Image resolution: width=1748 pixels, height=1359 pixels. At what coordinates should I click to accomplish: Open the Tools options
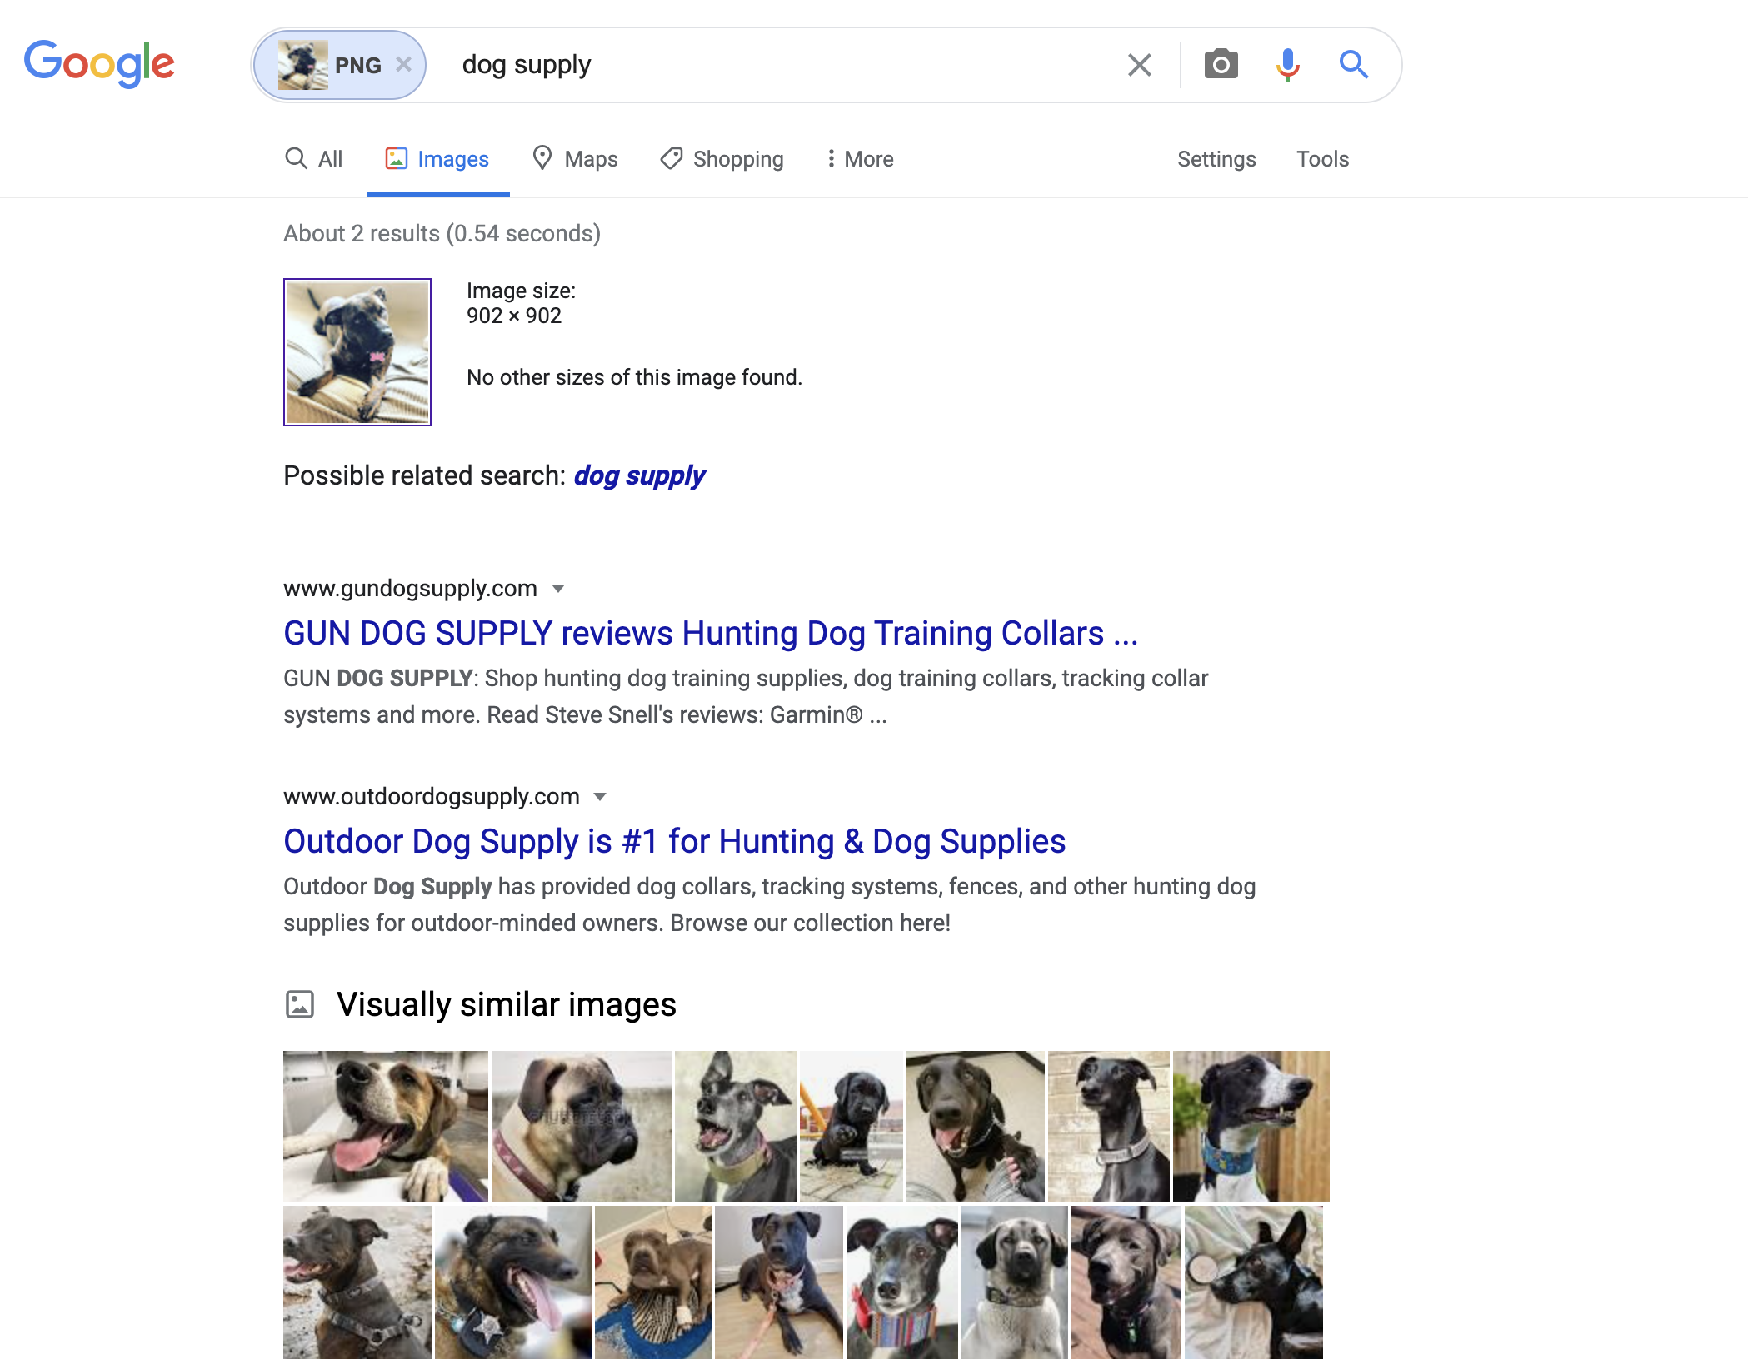coord(1322,159)
